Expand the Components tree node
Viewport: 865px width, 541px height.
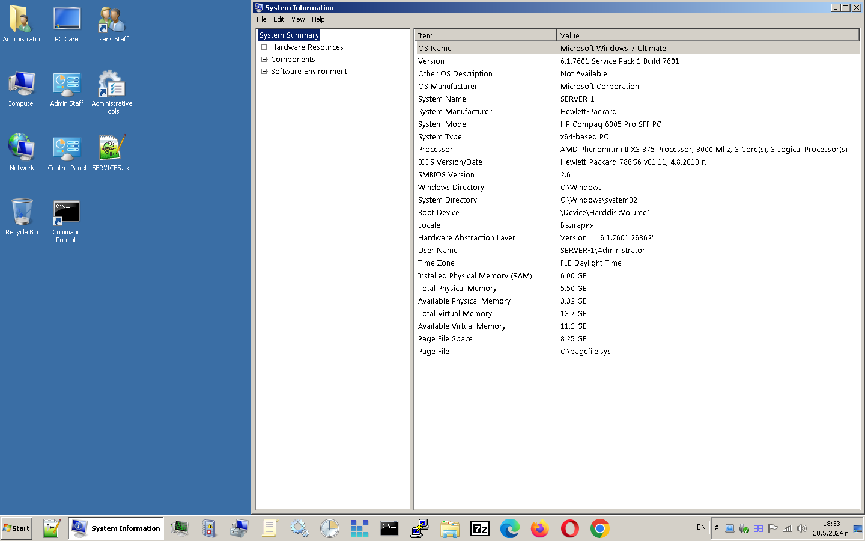point(264,59)
